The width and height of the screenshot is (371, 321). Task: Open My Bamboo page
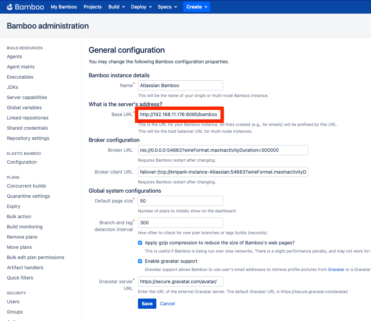(64, 7)
